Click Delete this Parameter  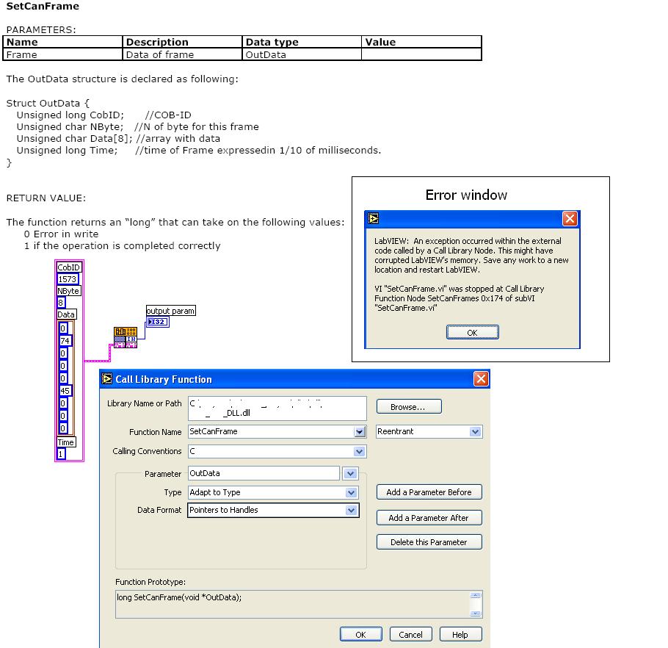click(429, 542)
